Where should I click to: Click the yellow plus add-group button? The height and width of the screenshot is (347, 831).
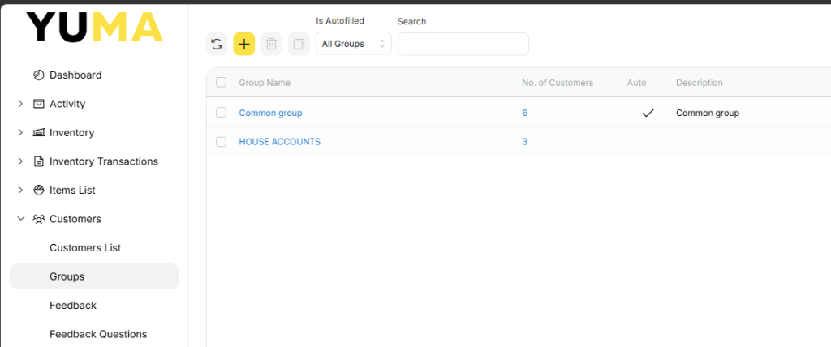click(243, 44)
